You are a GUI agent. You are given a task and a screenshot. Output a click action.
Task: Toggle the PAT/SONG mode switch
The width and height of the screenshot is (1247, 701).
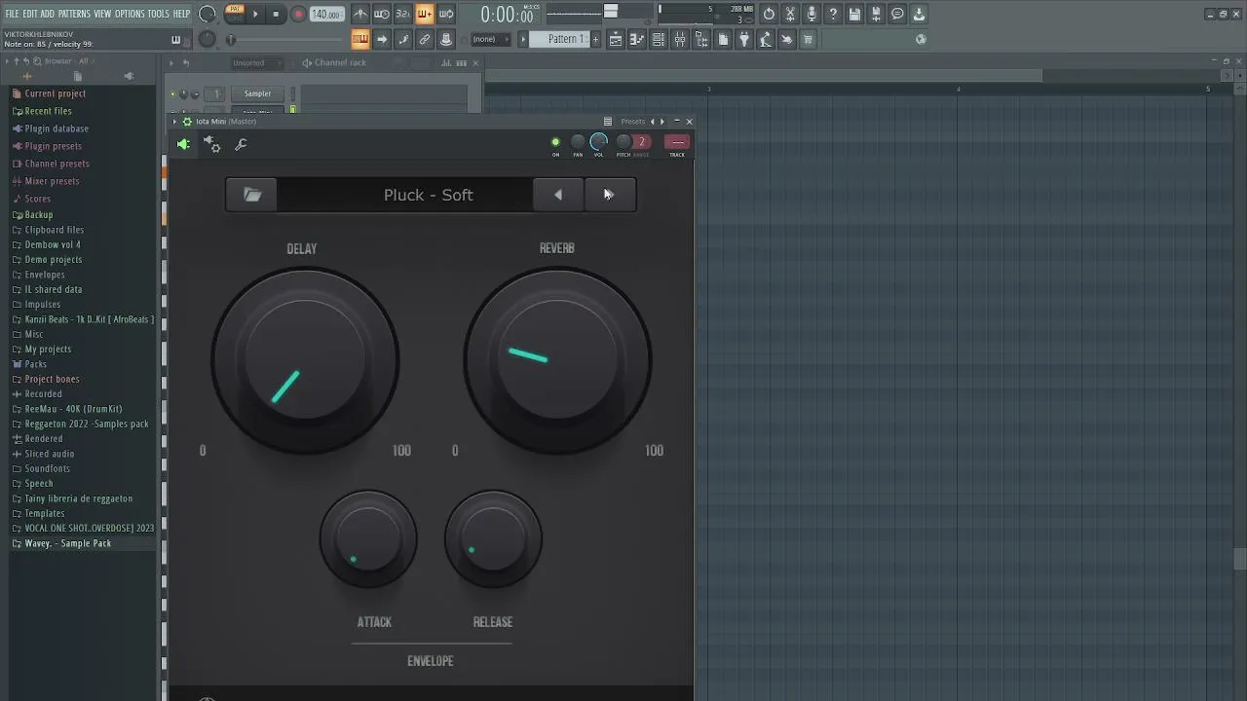tap(235, 13)
